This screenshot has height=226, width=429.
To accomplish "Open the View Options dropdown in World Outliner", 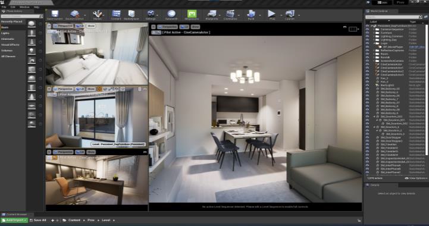I will [x=415, y=178].
